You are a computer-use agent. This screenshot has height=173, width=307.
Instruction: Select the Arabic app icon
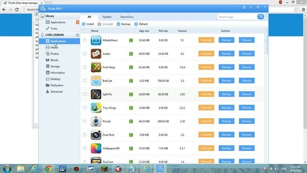click(x=96, y=54)
